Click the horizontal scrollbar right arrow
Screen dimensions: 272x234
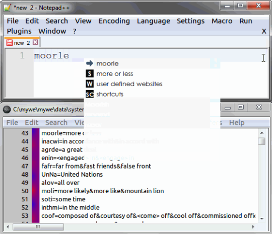[253, 227]
